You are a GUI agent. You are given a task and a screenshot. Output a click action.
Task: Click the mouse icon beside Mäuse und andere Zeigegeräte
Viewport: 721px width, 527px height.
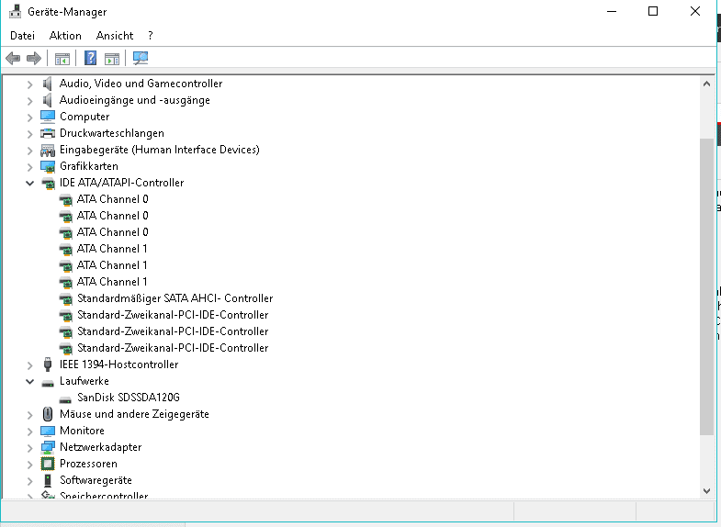coord(48,414)
